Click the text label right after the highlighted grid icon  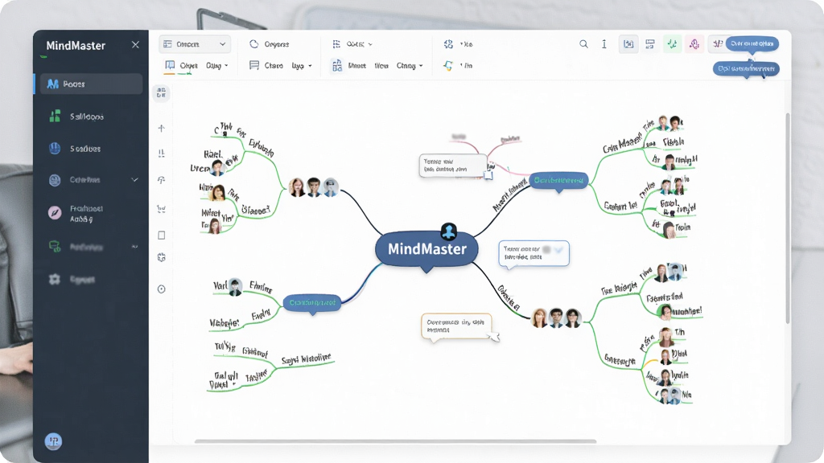(x=356, y=66)
